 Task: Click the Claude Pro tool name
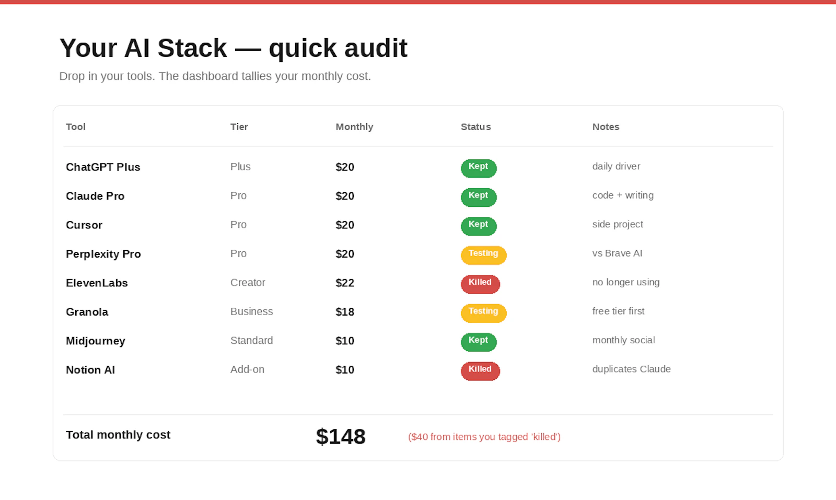coord(95,196)
